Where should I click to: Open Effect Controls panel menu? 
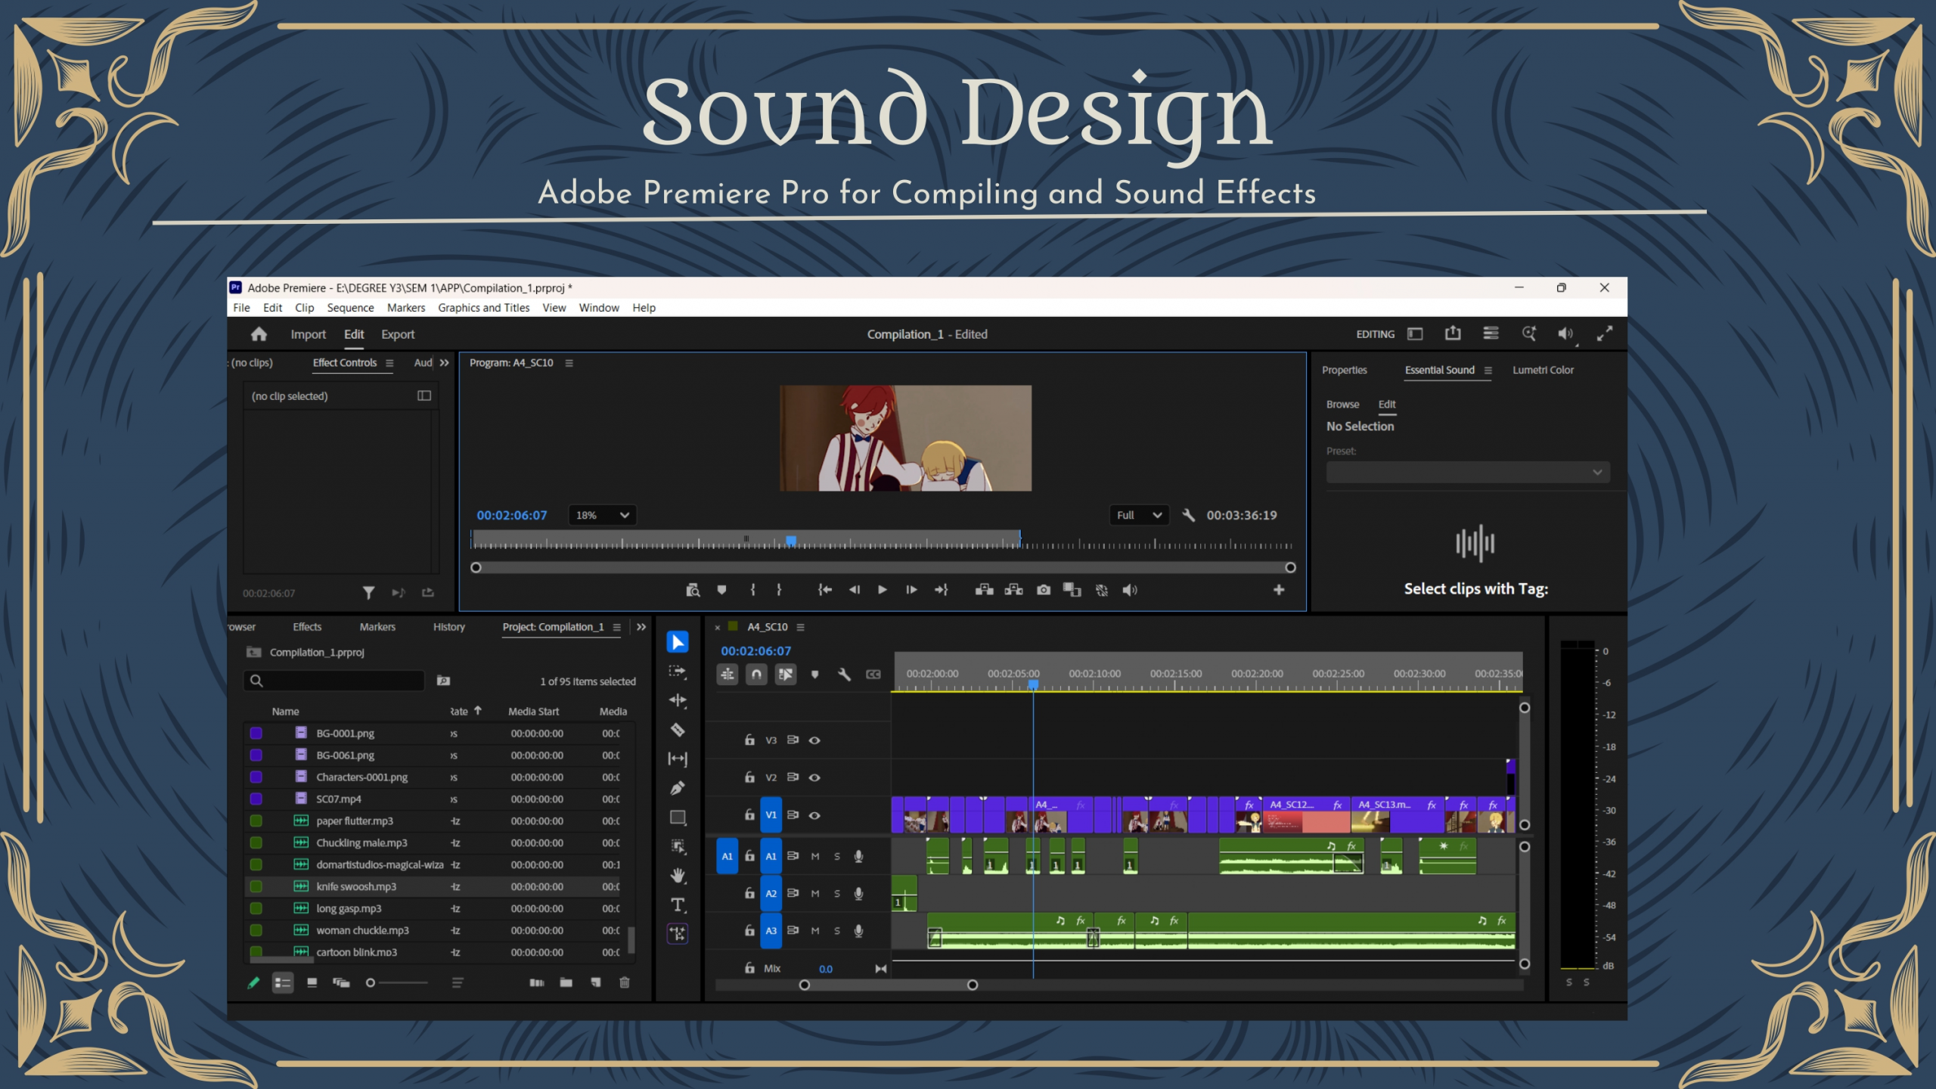click(x=389, y=363)
